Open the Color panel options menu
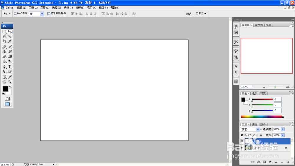Image resolution: width=295 pixels, height=166 pixels. point(292,94)
